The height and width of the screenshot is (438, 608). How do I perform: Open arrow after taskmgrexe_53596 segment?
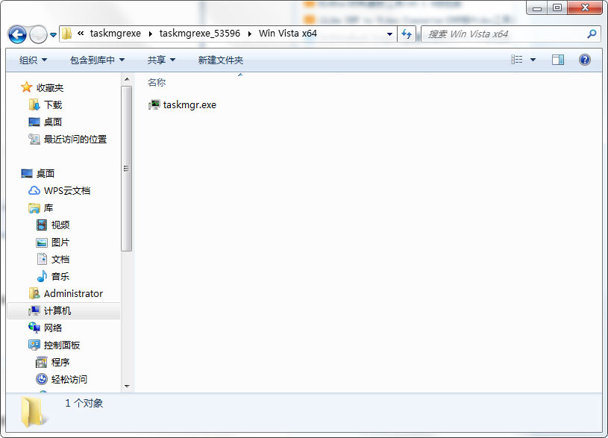[250, 34]
